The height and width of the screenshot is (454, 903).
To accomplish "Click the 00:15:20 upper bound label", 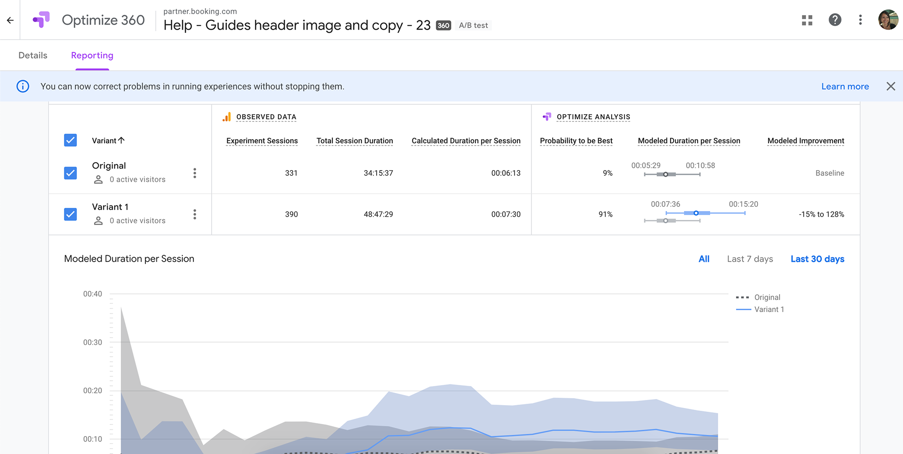I will tap(744, 204).
